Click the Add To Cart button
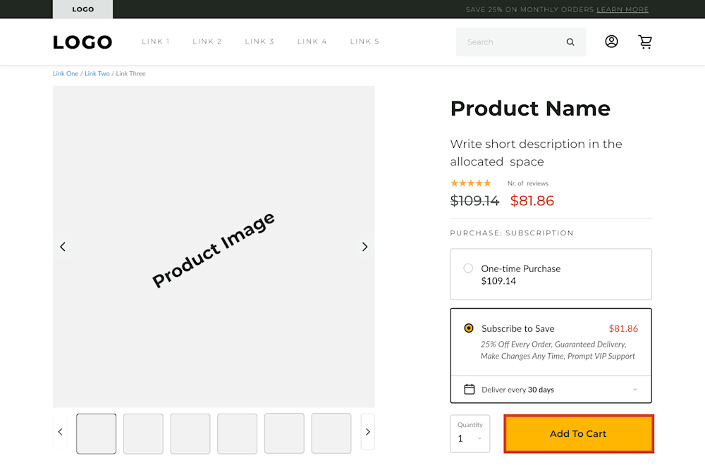The height and width of the screenshot is (470, 705). (578, 434)
